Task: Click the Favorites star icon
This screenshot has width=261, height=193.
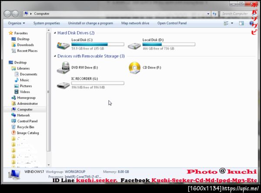Action: (11, 33)
